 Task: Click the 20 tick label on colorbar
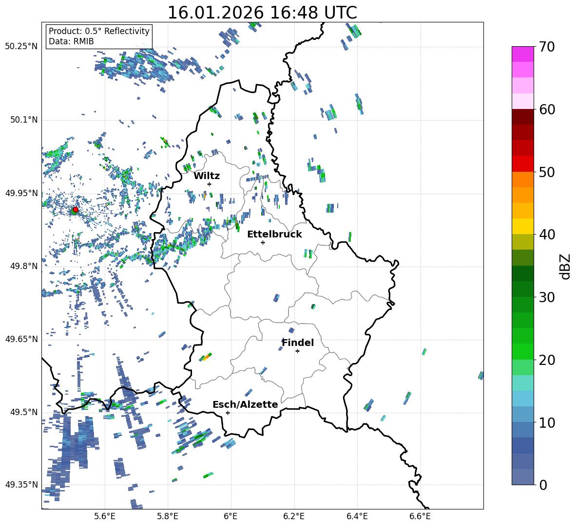546,360
